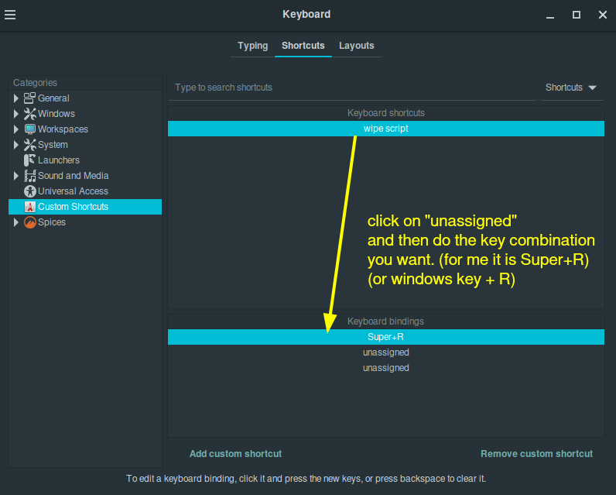Select the General category icon

(29, 98)
